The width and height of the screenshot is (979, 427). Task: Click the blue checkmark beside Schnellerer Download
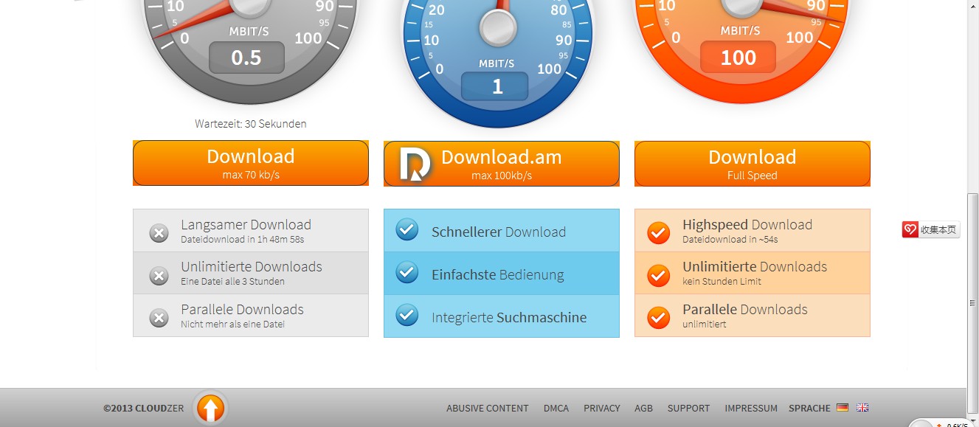click(x=407, y=229)
